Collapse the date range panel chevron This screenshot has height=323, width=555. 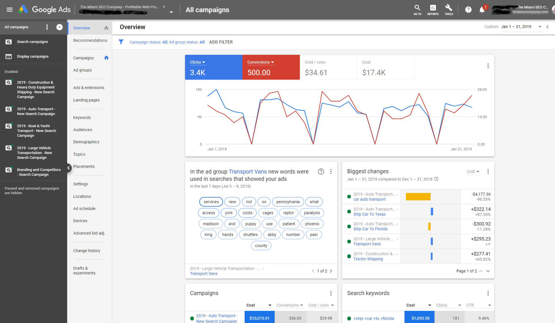pos(548,27)
